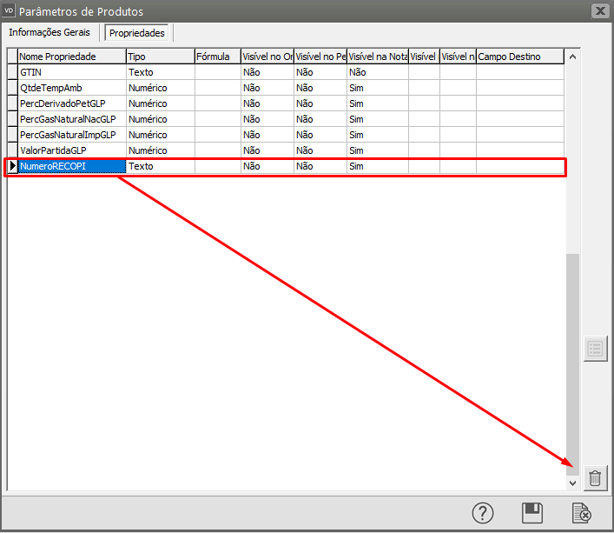Select the GTIN property cell
The image size is (614, 533).
point(72,72)
